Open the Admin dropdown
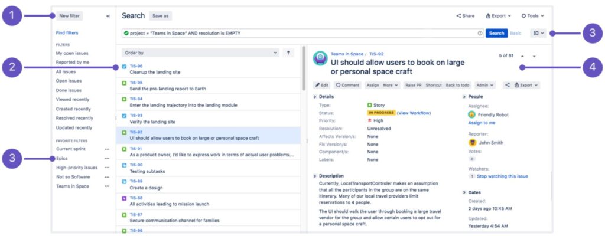The width and height of the screenshot is (605, 236). click(x=484, y=85)
